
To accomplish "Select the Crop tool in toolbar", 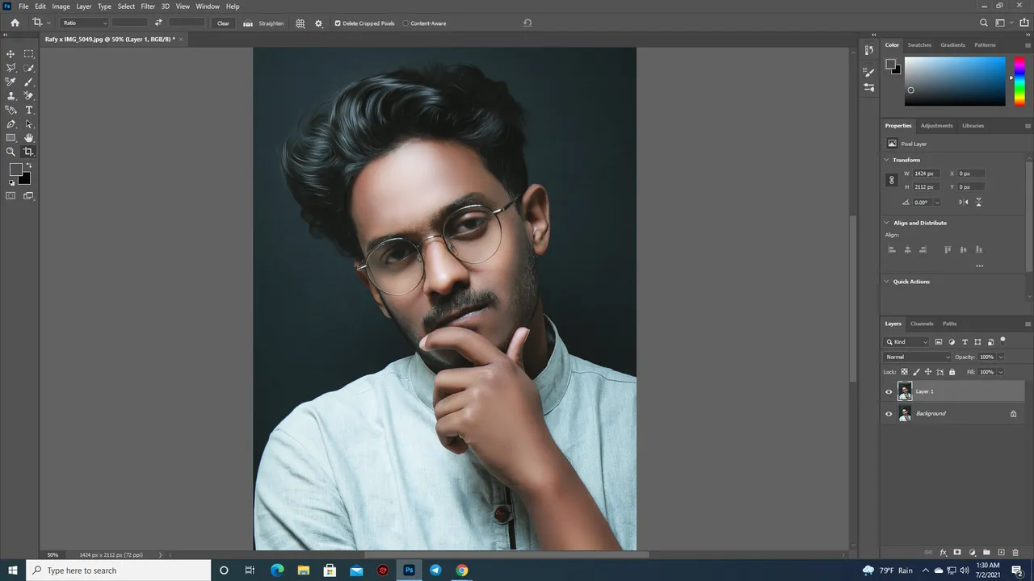I will [x=29, y=152].
